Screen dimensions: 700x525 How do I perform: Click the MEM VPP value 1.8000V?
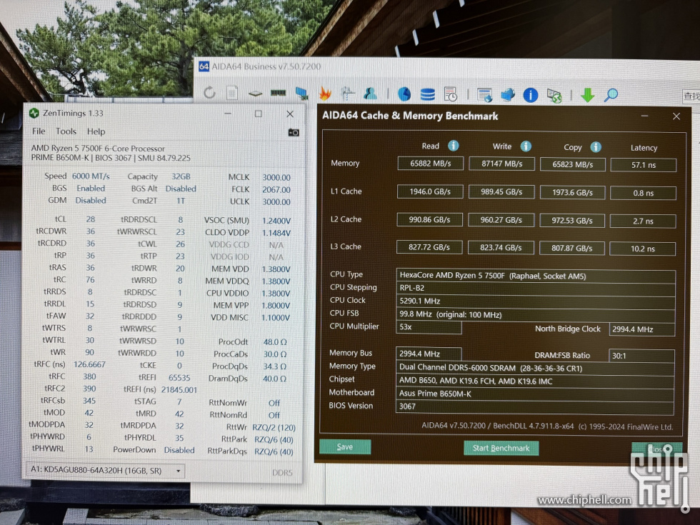click(x=276, y=306)
